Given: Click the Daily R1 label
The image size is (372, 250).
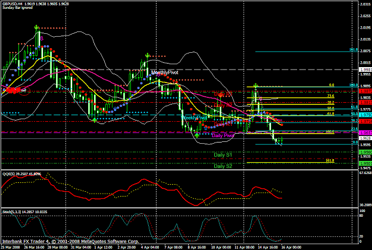Looking at the screenshot, I should (x=223, y=124).
